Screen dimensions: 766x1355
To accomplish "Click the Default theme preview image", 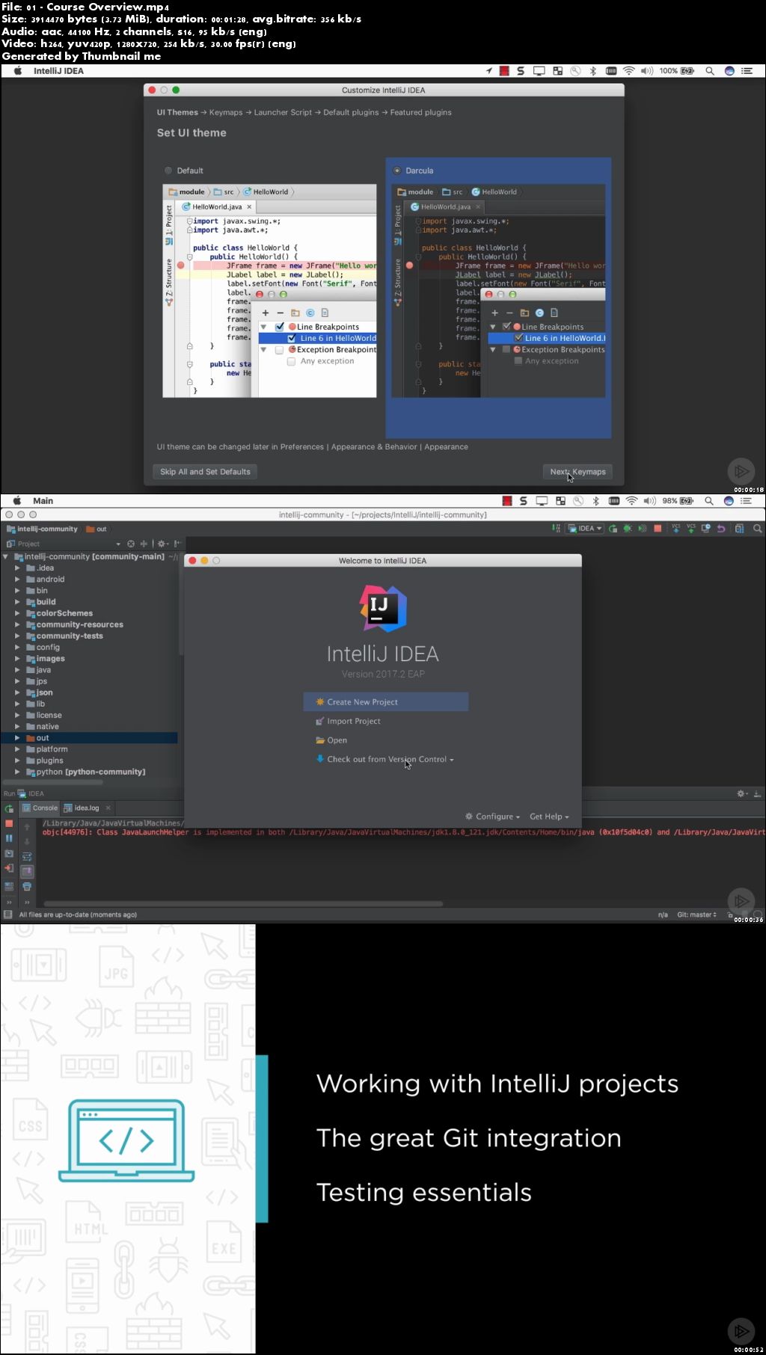I will [269, 291].
